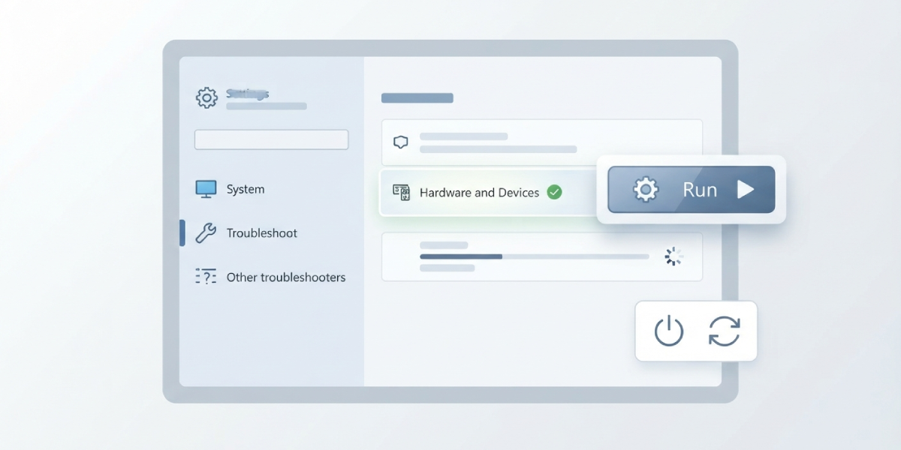Click the Hardware and Devices chip icon
The image size is (901, 450).
click(x=402, y=192)
